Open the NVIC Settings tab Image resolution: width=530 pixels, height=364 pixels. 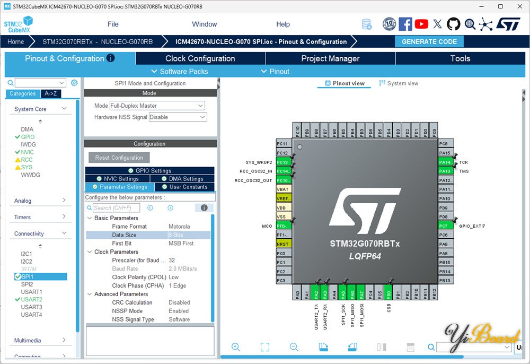(117, 179)
